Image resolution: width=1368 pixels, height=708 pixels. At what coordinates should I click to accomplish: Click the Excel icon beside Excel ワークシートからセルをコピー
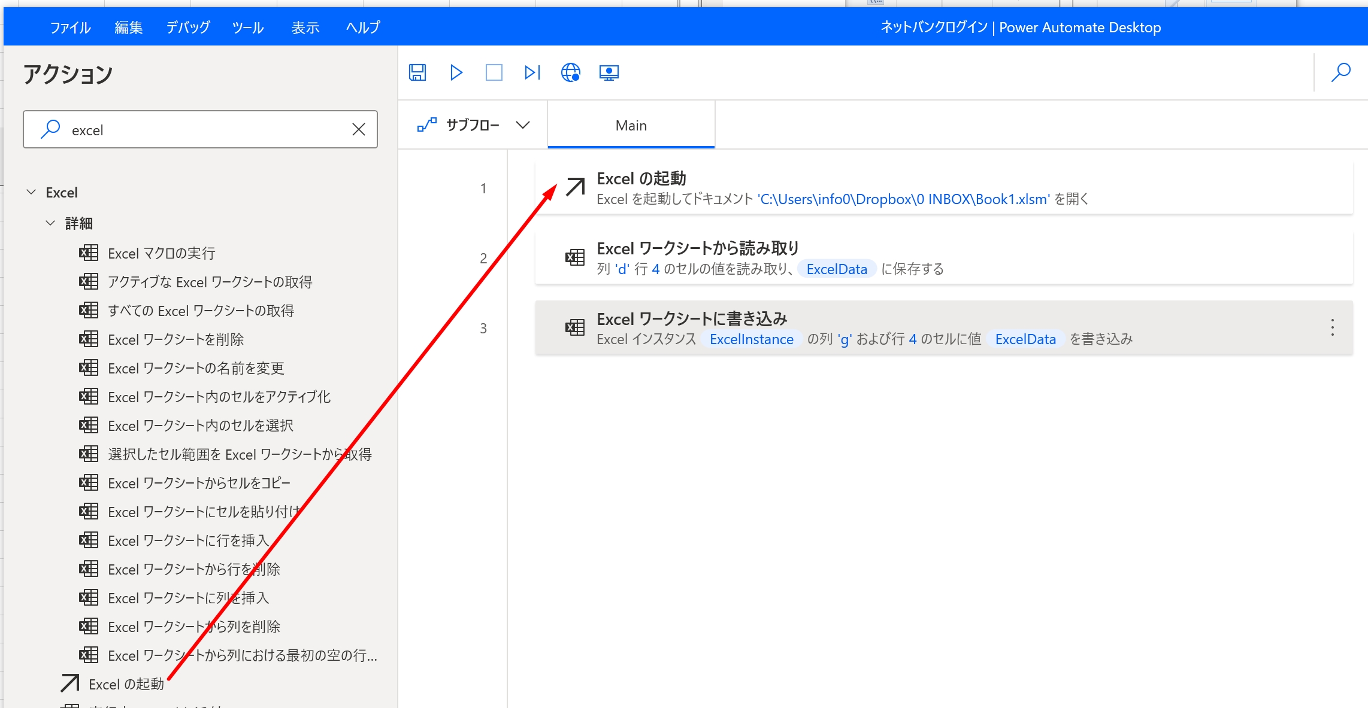pyautogui.click(x=89, y=482)
